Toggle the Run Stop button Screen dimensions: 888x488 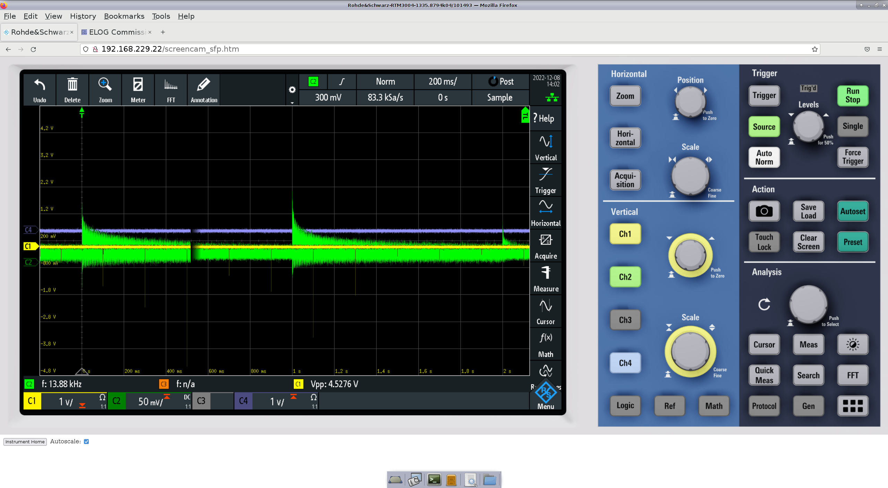point(853,96)
